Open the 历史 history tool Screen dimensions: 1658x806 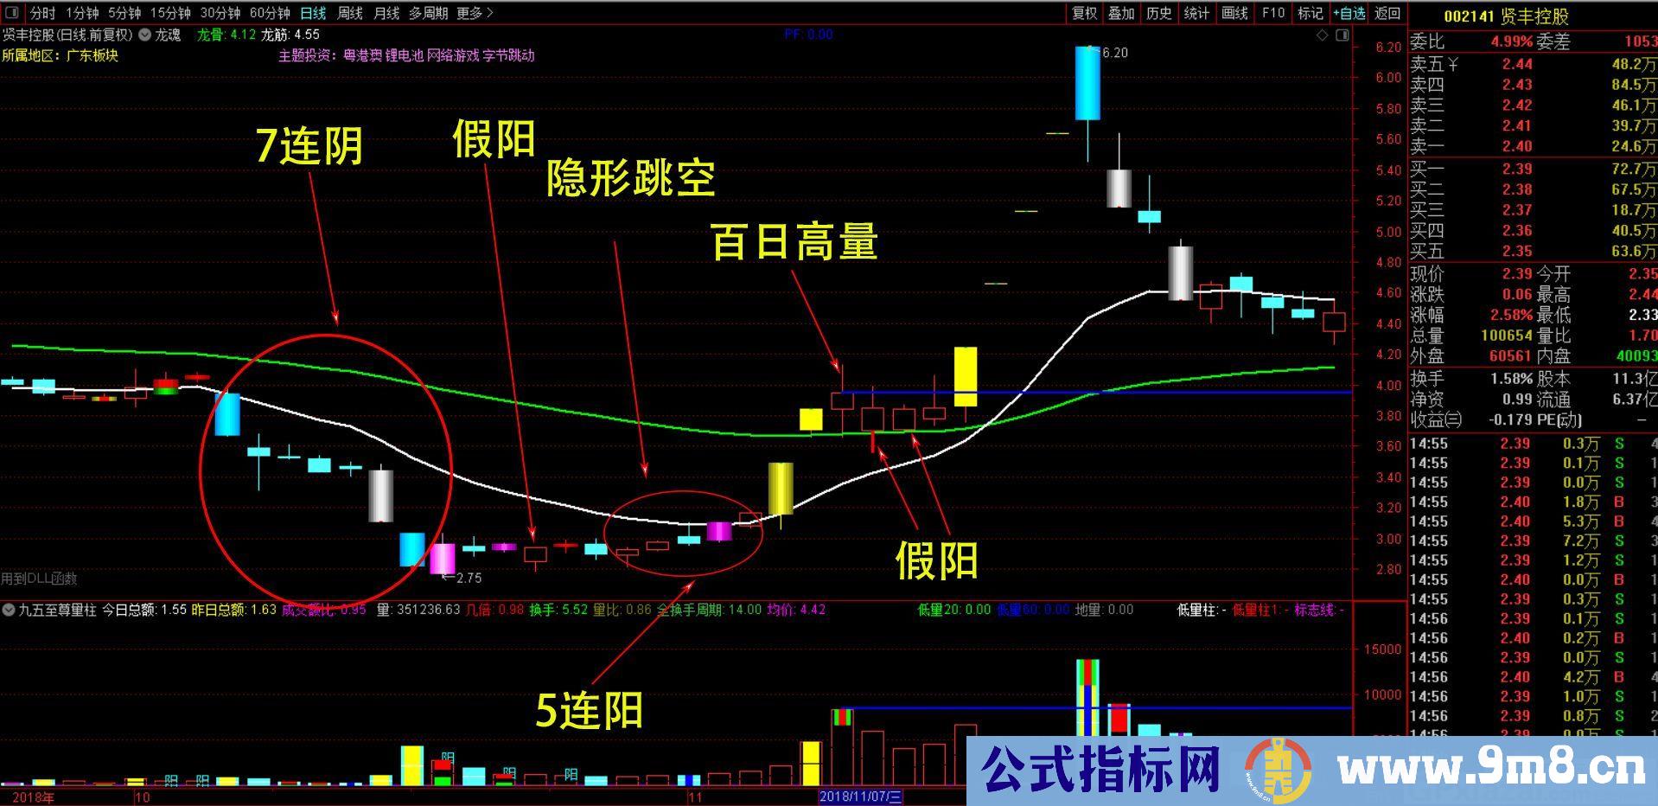1158,13
